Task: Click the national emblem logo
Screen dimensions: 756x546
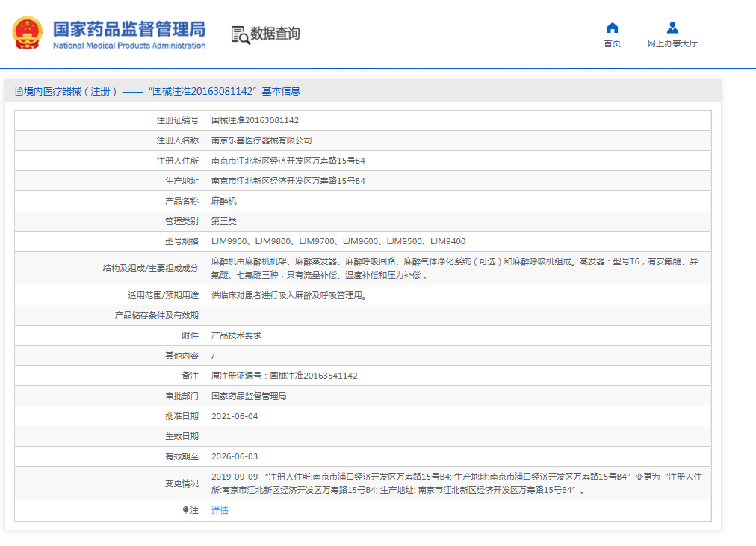Action: pos(27,33)
